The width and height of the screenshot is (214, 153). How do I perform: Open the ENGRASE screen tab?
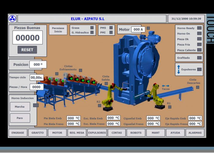[18, 133]
